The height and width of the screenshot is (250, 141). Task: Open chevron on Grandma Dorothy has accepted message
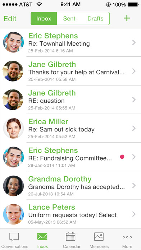[134, 186]
